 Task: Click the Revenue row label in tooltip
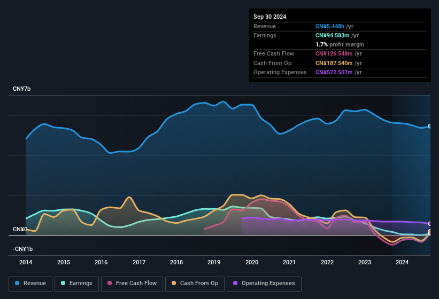265,26
